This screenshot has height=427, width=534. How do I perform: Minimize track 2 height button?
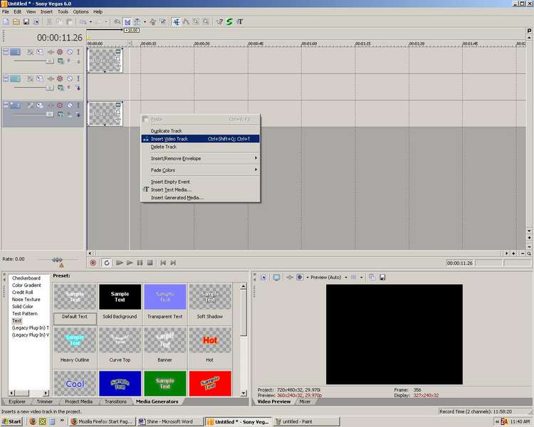tap(6, 78)
